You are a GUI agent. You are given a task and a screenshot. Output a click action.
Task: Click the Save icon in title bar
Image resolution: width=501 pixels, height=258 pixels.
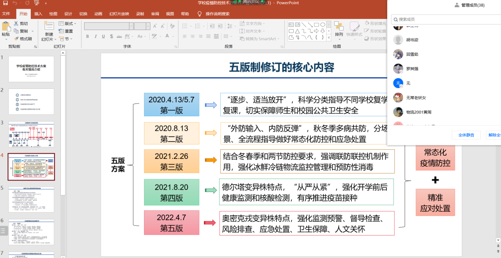[5, 3]
